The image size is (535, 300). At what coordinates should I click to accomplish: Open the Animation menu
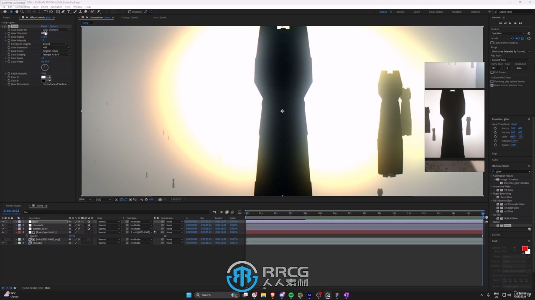point(56,7)
